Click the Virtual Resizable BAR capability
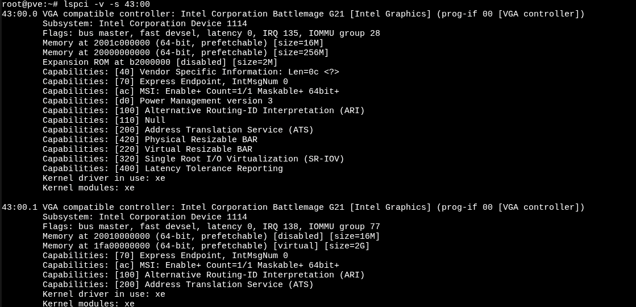Image resolution: width=636 pixels, height=307 pixels. pyautogui.click(x=198, y=150)
